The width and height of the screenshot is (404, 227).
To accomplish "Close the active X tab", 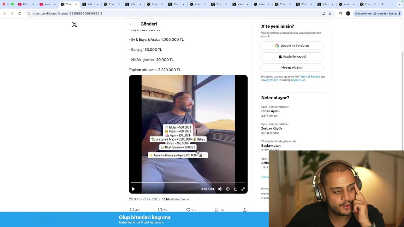I will click(76, 4).
